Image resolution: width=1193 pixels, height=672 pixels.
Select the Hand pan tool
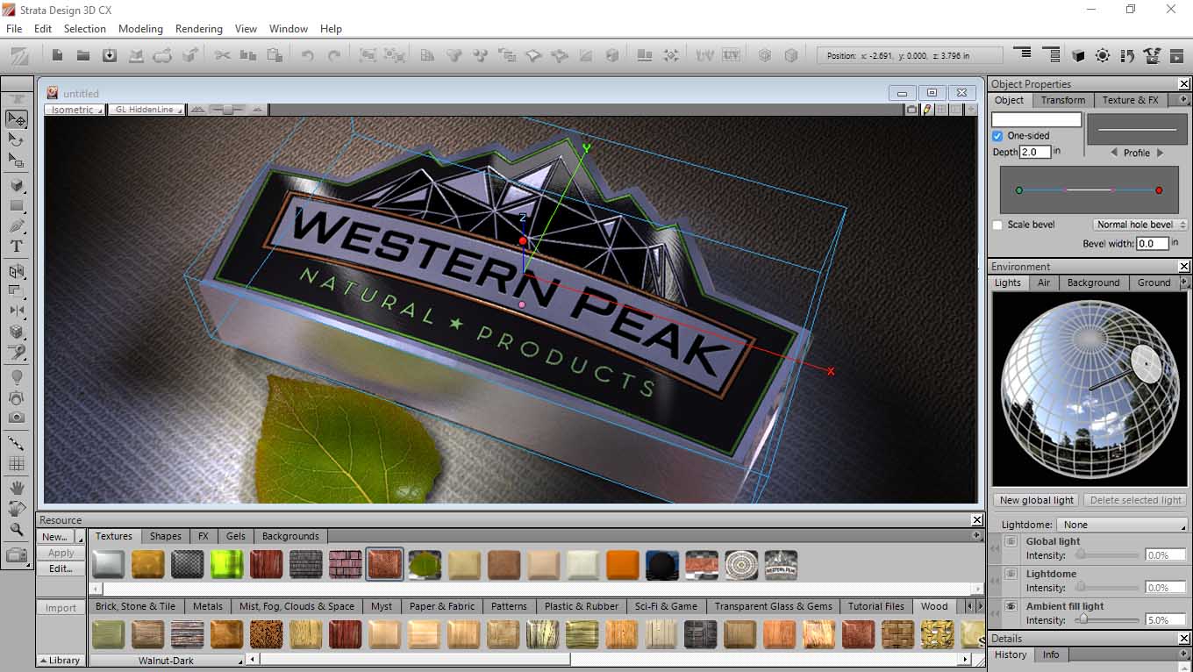[x=16, y=488]
